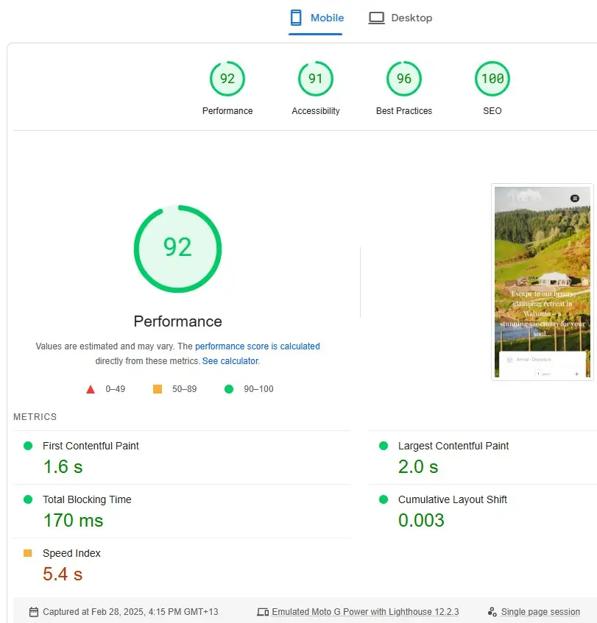Screen dimensions: 597x623
Task: Click the Mobile phone icon
Action: tap(296, 17)
